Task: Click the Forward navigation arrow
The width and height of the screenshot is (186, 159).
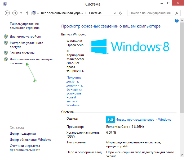Action: [15, 13]
